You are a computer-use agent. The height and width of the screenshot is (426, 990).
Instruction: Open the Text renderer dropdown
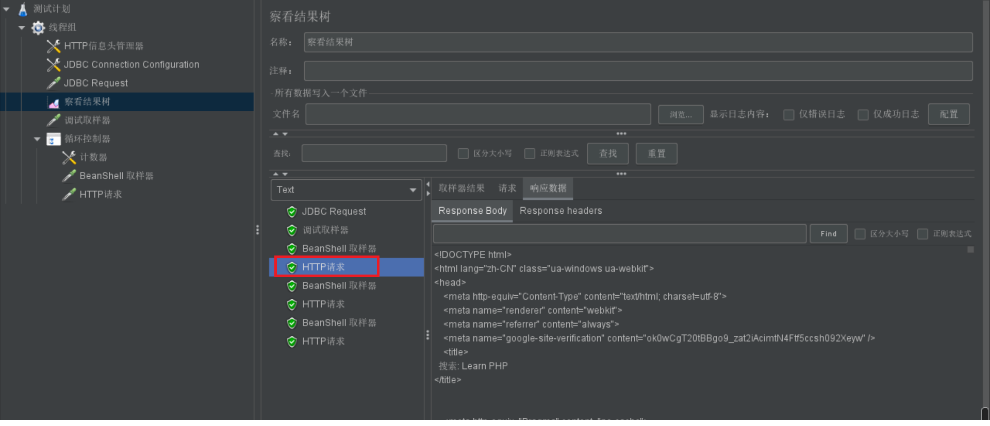(x=346, y=190)
